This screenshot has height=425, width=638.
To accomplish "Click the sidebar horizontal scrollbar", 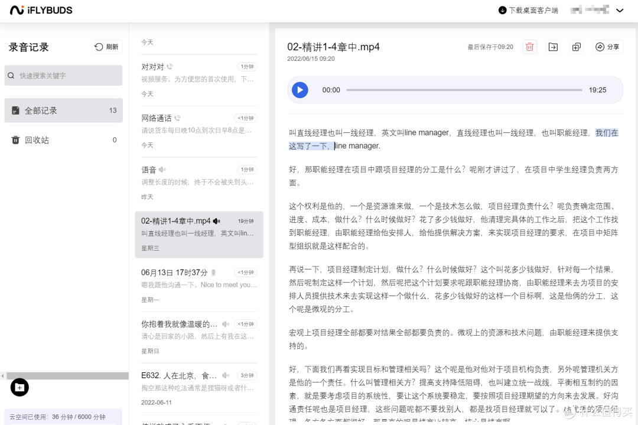I will (x=67, y=376).
